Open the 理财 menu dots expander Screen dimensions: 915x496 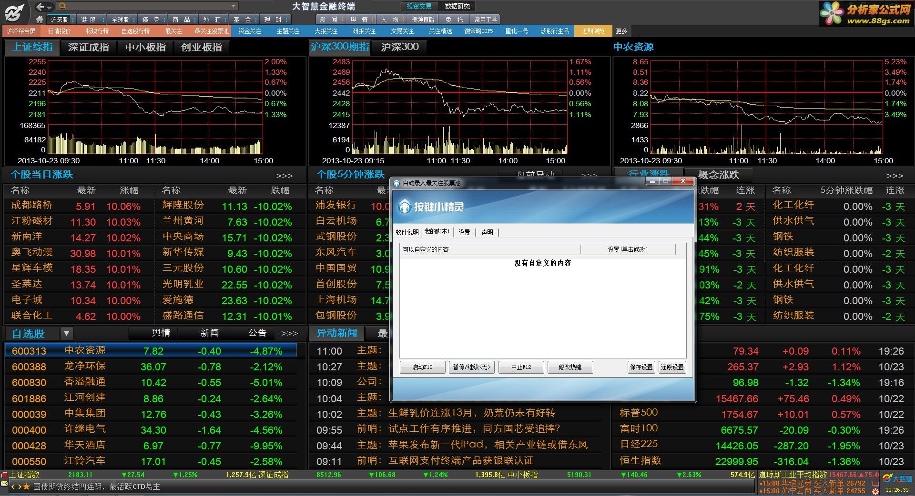tap(286, 20)
